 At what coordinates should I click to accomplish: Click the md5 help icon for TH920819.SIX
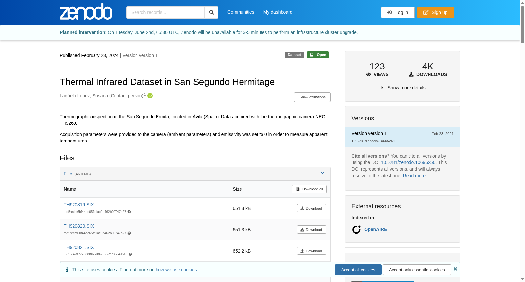(129, 212)
